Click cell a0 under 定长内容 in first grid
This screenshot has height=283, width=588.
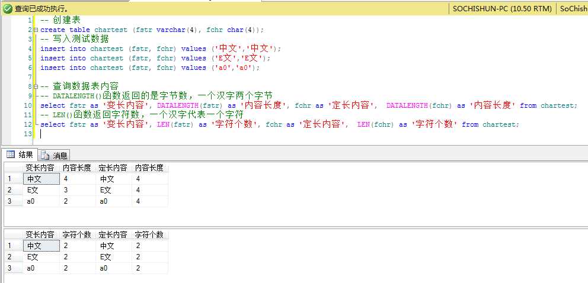click(x=114, y=201)
